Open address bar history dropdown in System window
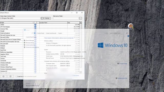The height and width of the screenshot is (92, 164). coord(105,33)
